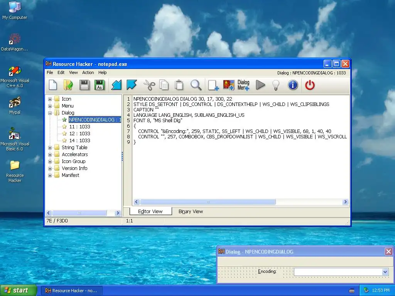Click Resource Hacker taskbar button
This screenshot has height=296, width=395.
coord(71,291)
